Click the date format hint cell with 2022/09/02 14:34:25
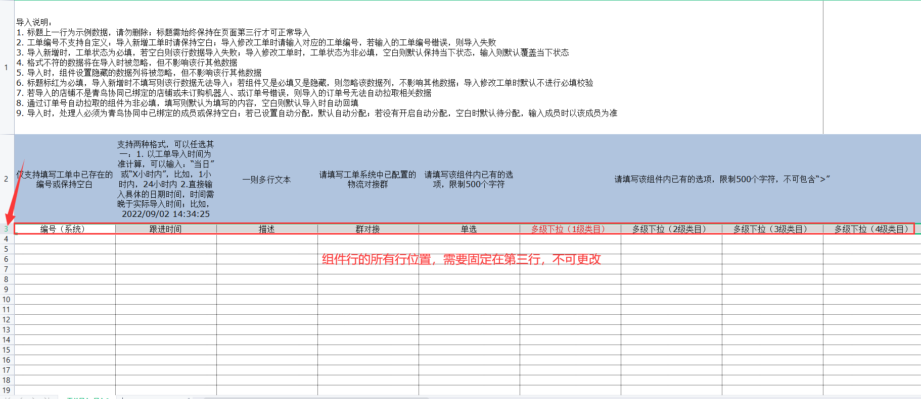The height and width of the screenshot is (399, 921). 166,179
